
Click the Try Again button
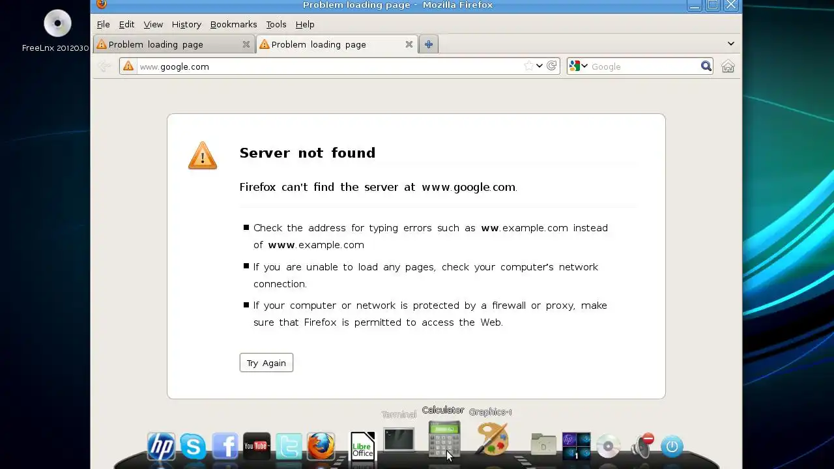point(266,363)
